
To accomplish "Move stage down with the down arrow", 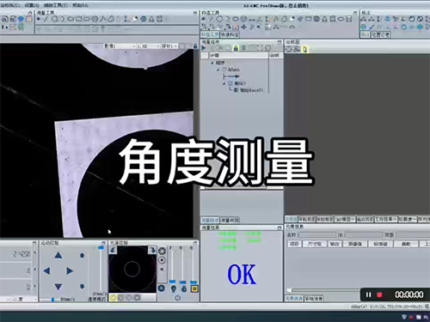I will coord(58,286).
